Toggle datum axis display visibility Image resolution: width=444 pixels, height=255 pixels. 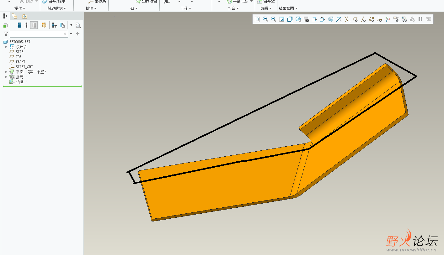point(363,19)
